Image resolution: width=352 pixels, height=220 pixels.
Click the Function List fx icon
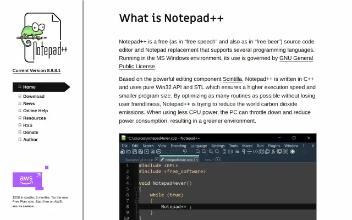coord(273,152)
